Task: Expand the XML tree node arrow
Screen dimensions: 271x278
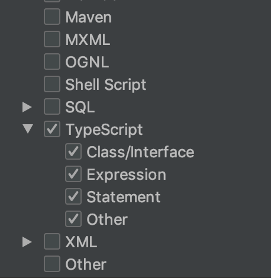Action: (x=27, y=242)
